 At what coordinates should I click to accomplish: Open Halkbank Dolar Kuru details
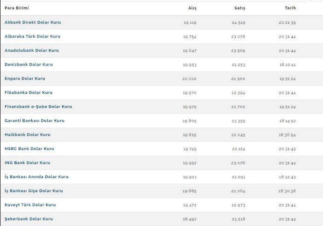[x=28, y=135]
